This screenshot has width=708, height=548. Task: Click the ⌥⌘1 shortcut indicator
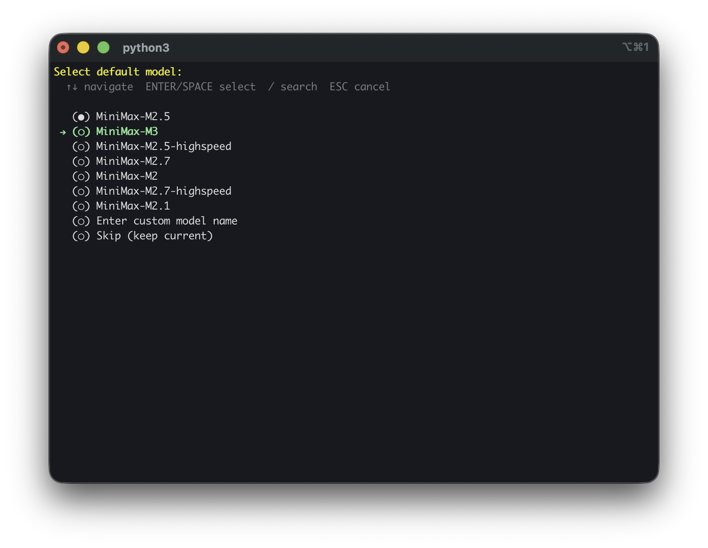pyautogui.click(x=636, y=47)
